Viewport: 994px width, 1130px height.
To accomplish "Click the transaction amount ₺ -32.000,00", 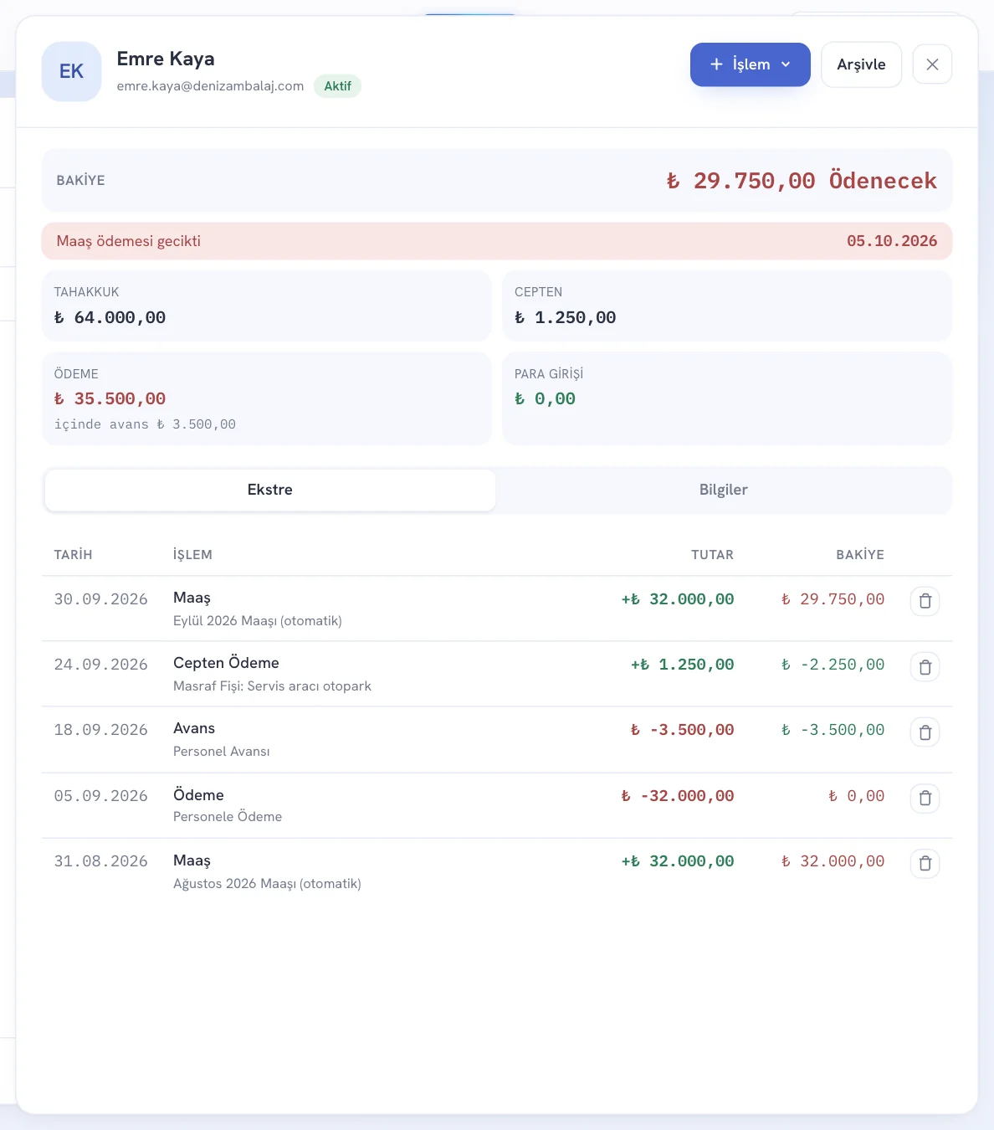I will point(678,796).
